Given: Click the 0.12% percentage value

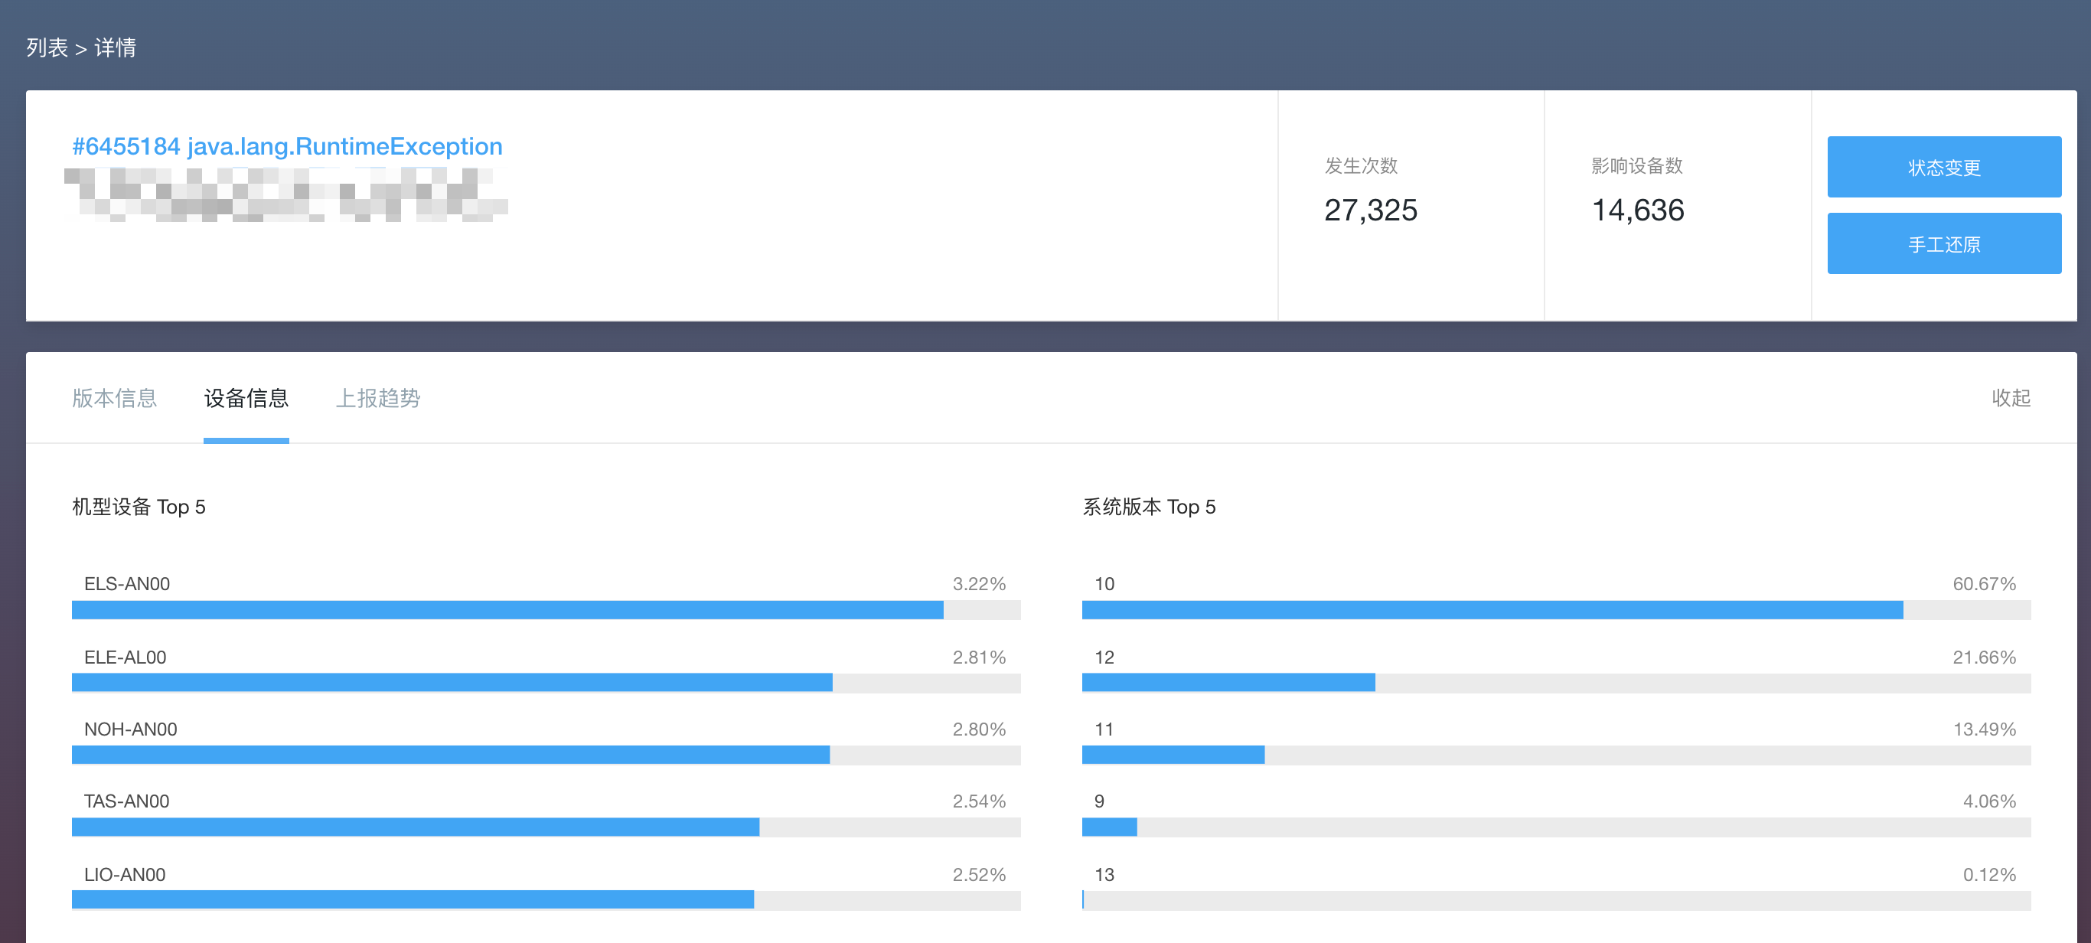Looking at the screenshot, I should click(1988, 874).
